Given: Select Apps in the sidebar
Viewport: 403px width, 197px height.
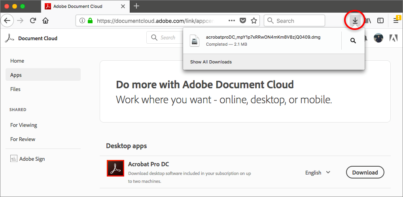Looking at the screenshot, I should coord(43,75).
